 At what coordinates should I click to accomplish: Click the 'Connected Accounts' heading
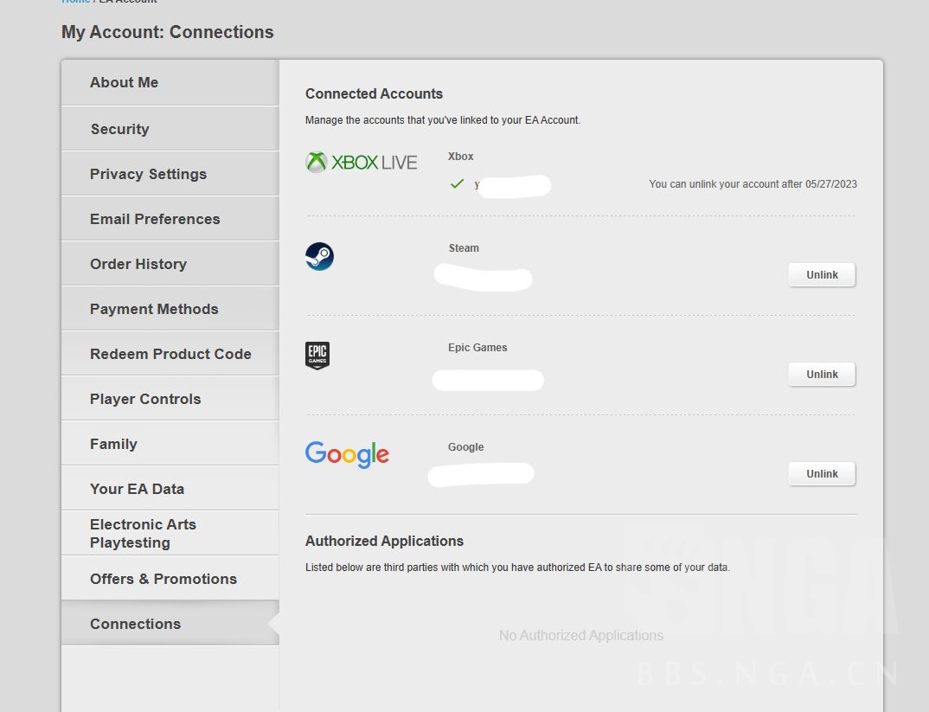point(374,93)
